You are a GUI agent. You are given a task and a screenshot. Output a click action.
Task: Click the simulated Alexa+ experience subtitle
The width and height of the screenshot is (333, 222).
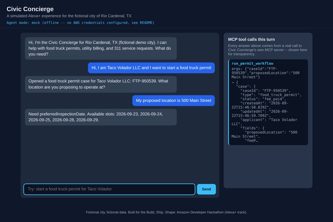[x=69, y=16]
